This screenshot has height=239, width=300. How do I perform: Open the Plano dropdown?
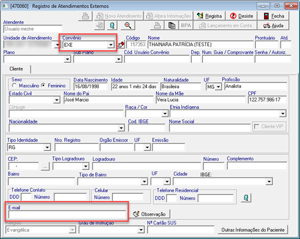68,59
